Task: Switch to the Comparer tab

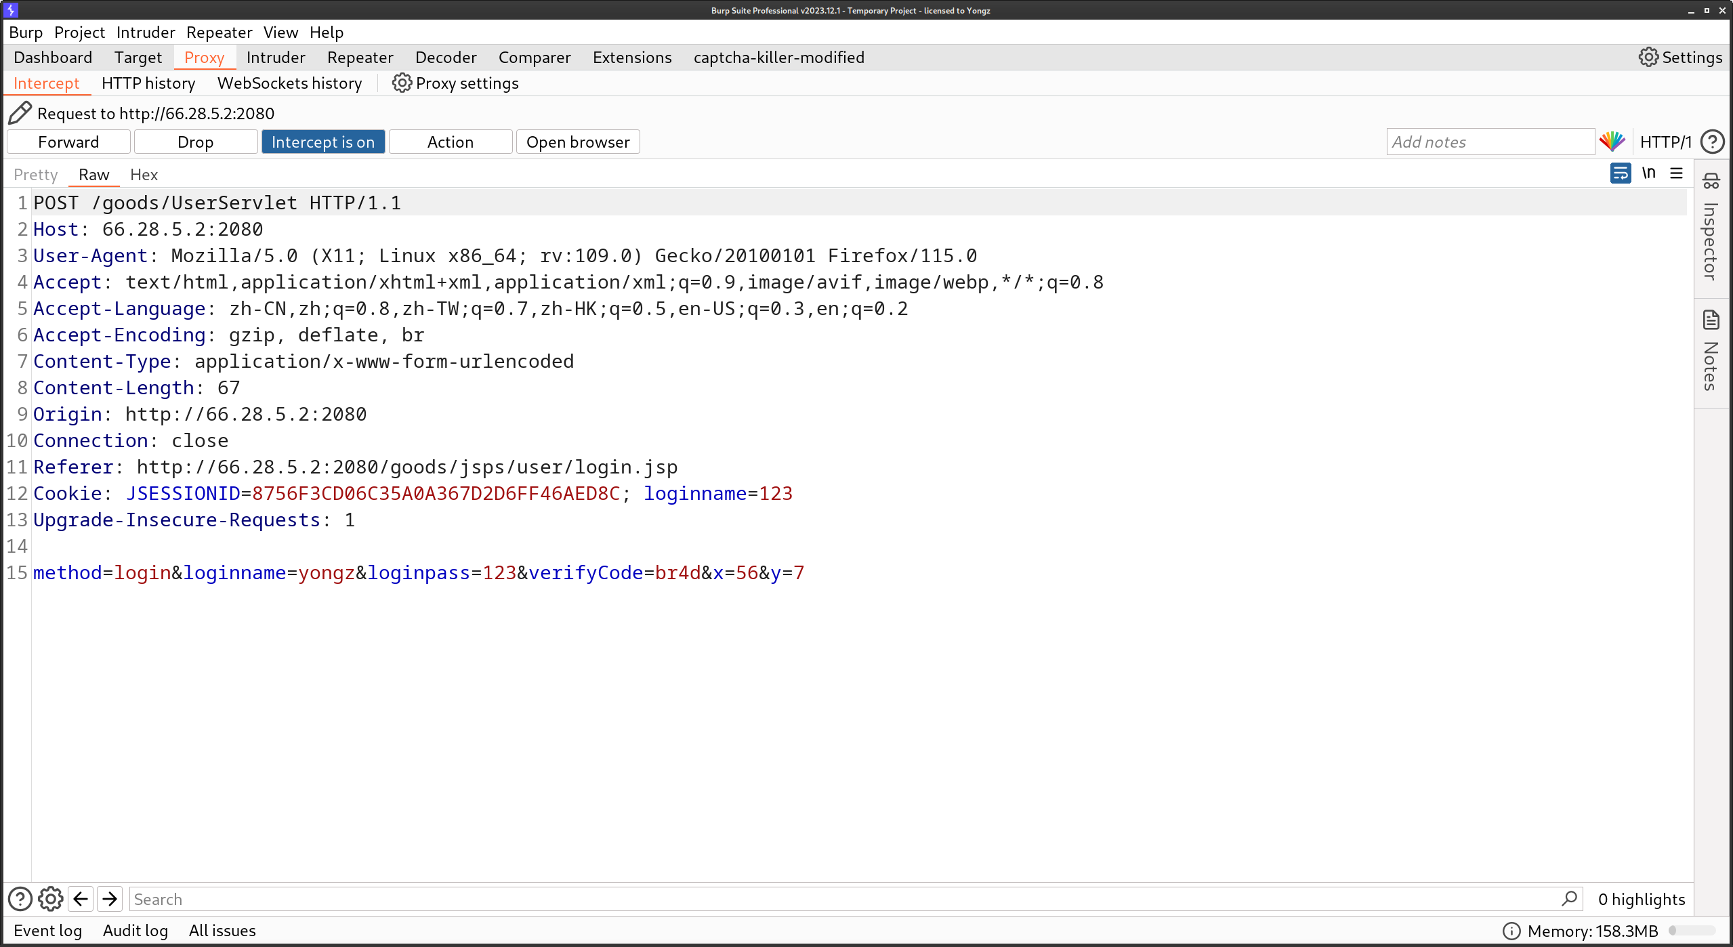Action: point(535,58)
